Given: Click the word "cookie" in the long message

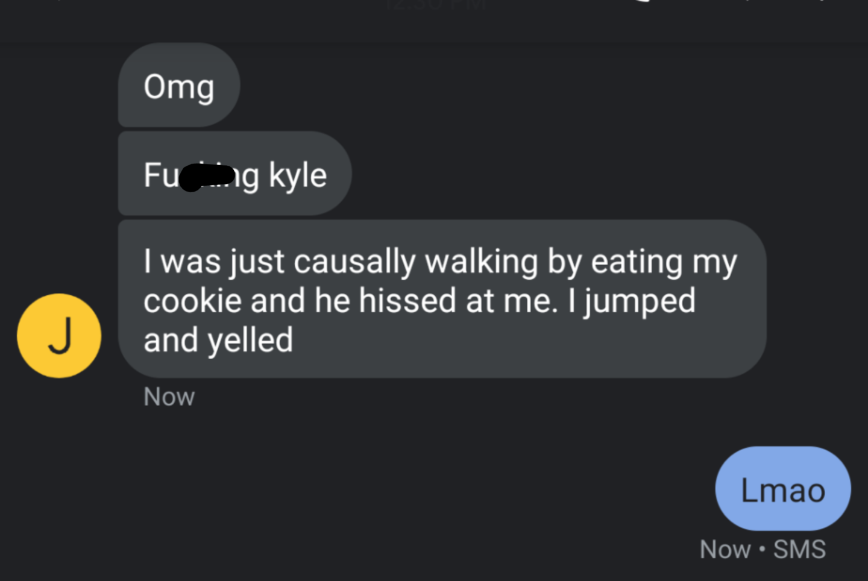Looking at the screenshot, I should 192,301.
